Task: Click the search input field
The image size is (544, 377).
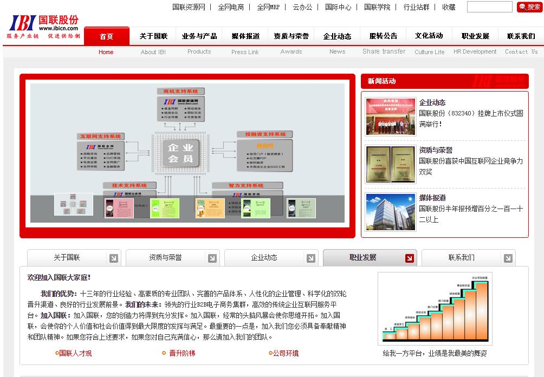Action: point(489,7)
